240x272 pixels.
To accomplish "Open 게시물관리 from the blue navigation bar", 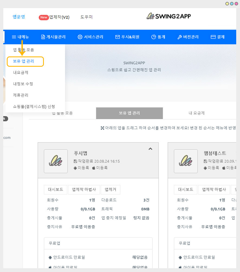I will point(53,37).
